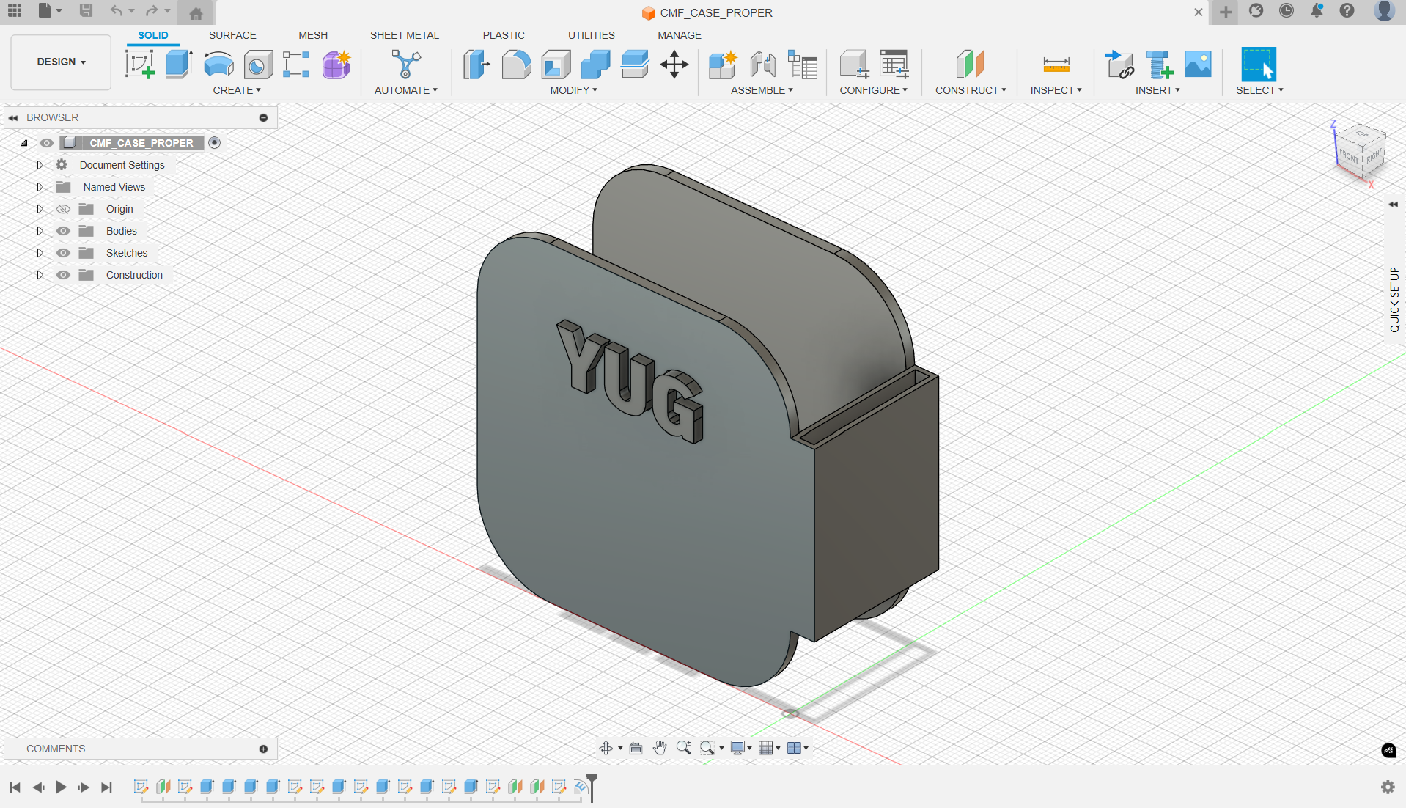Select the Move/Copy arrows icon
The height and width of the screenshot is (808, 1406).
(674, 65)
